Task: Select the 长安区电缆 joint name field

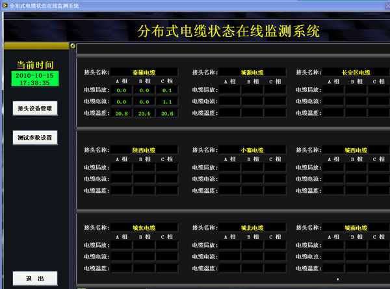Action: [356, 72]
